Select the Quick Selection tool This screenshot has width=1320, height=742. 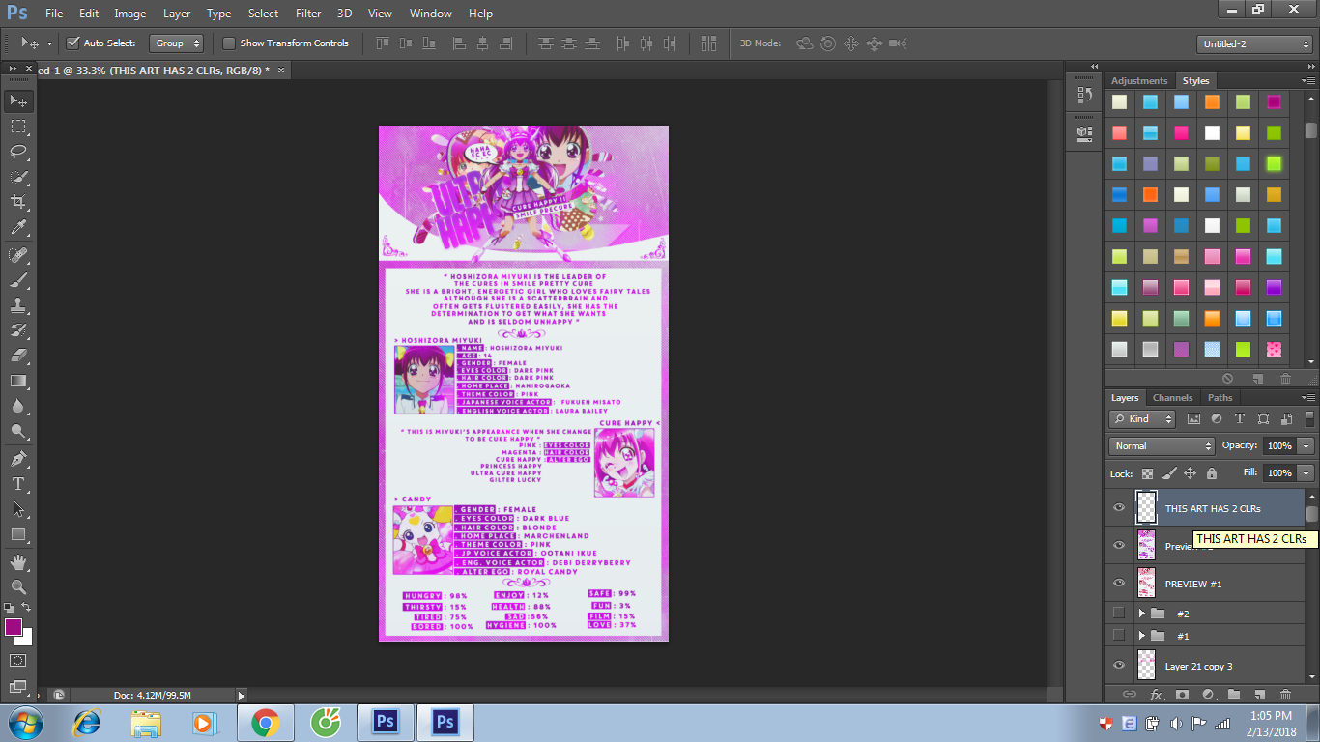(x=18, y=177)
